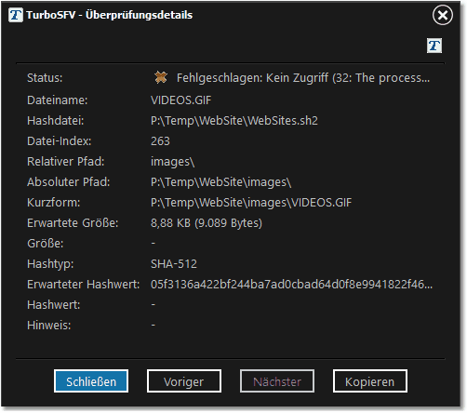Select the truncated status message text

303,78
